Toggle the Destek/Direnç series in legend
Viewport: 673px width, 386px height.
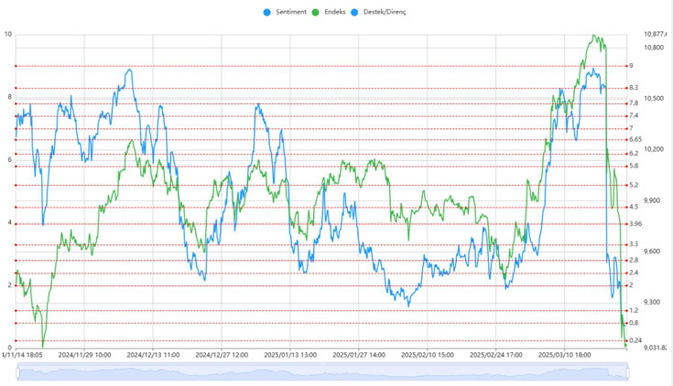pyautogui.click(x=387, y=12)
